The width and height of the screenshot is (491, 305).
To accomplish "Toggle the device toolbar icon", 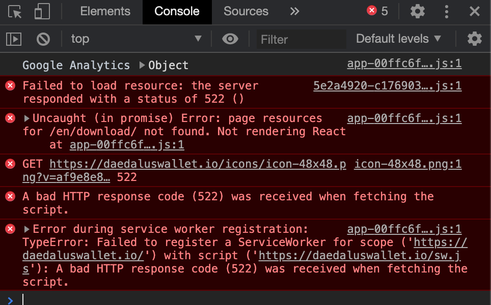I will [x=42, y=12].
